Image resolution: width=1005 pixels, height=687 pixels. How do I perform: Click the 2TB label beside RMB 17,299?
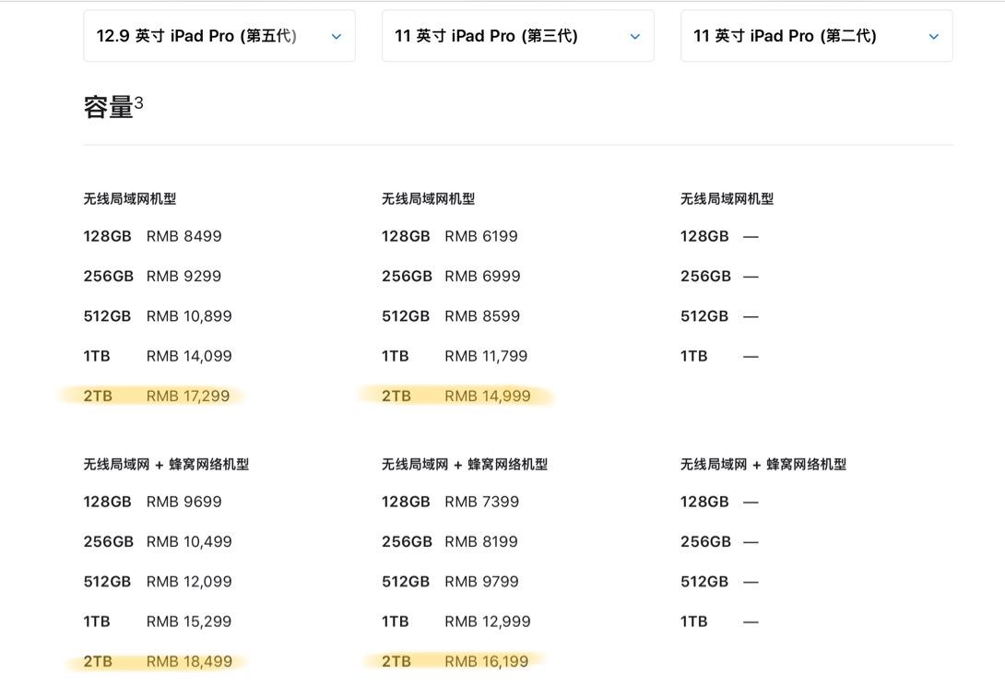(98, 396)
